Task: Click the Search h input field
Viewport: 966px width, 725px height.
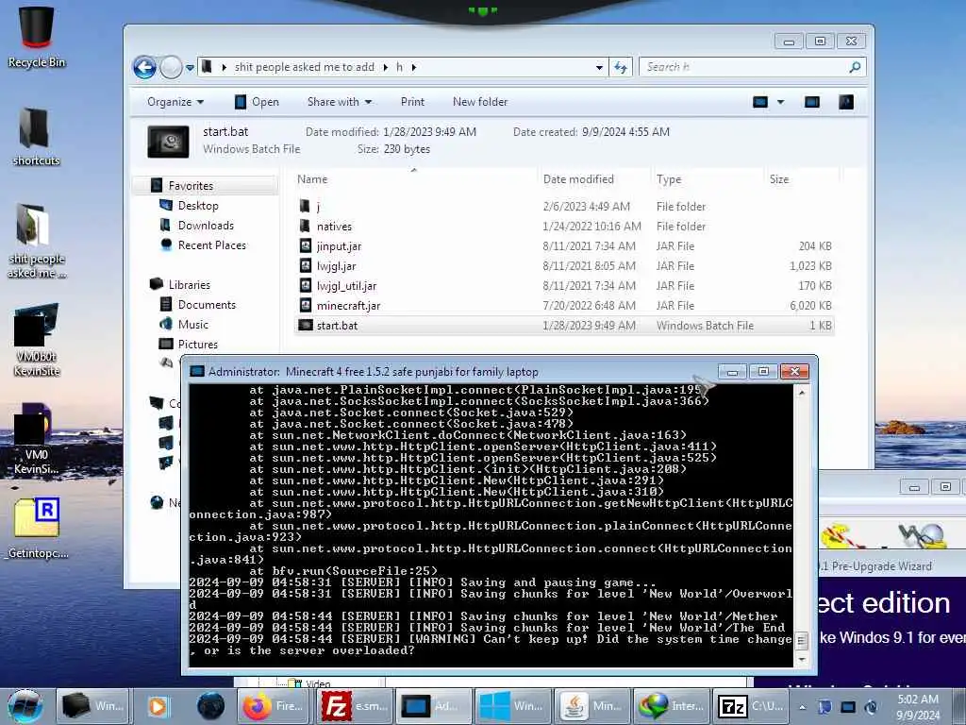Action: pyautogui.click(x=752, y=67)
